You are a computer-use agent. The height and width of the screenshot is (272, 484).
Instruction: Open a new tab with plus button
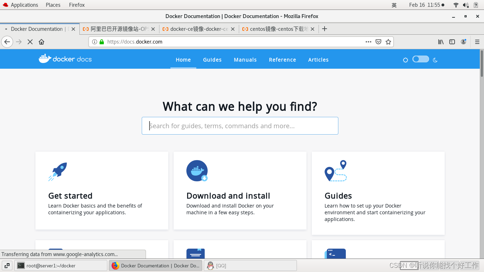pos(325,29)
